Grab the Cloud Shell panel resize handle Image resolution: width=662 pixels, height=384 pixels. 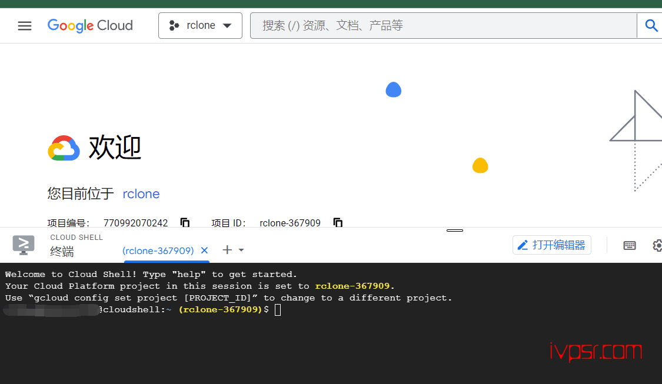click(455, 231)
